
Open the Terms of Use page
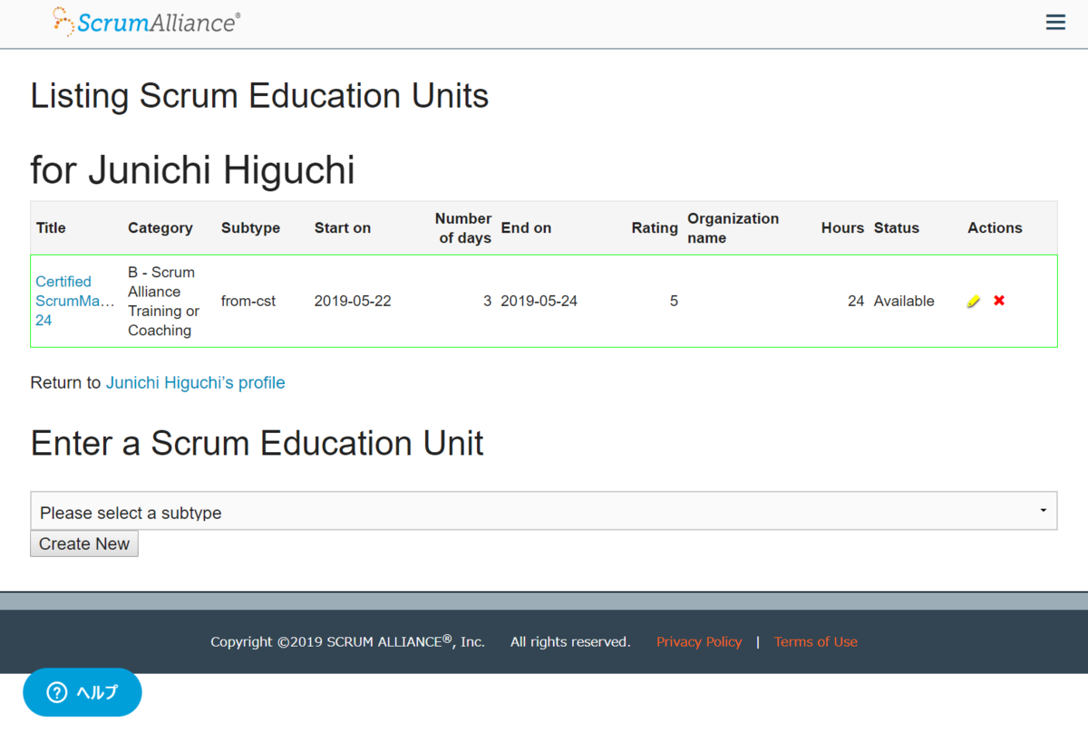815,641
